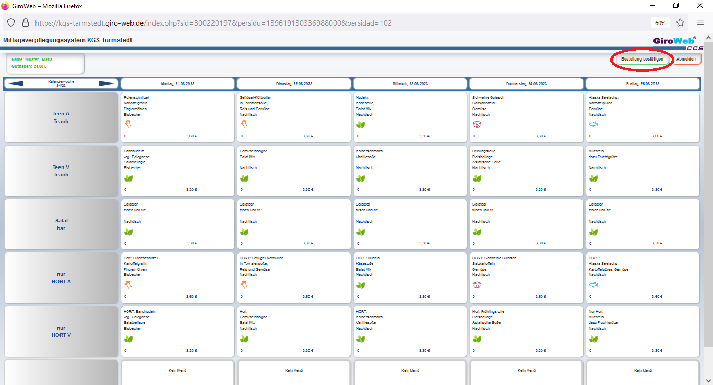Screen dimensions: 713x385
Task: Click leaf icon on Friday Salatbar card
Action: pos(593,232)
